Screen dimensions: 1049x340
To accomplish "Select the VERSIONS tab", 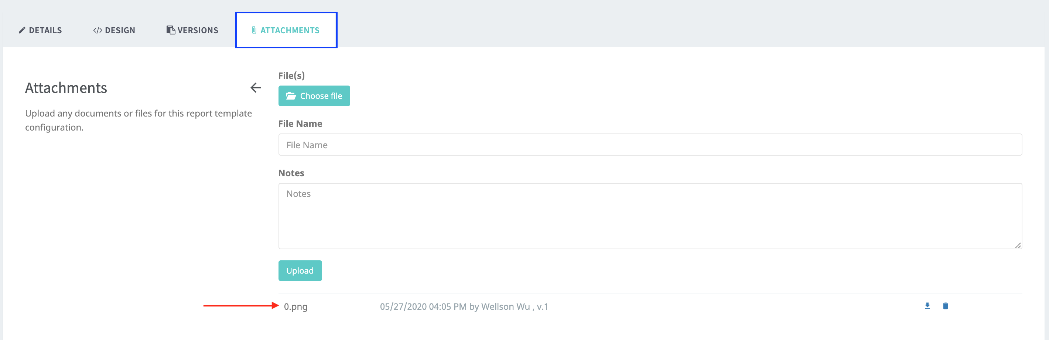I will coord(198,31).
